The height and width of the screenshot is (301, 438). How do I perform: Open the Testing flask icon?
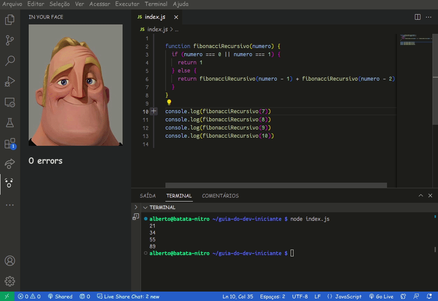tap(9, 123)
